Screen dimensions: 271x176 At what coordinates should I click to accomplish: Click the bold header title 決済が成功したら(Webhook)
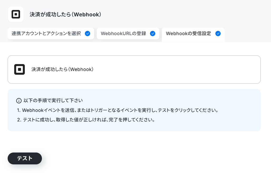tap(65, 14)
